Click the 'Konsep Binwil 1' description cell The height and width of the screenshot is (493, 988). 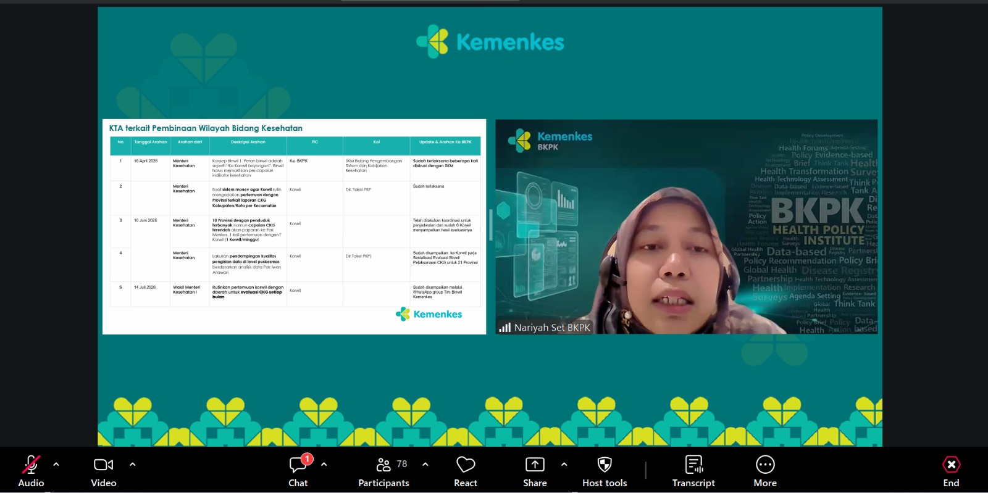(x=248, y=168)
